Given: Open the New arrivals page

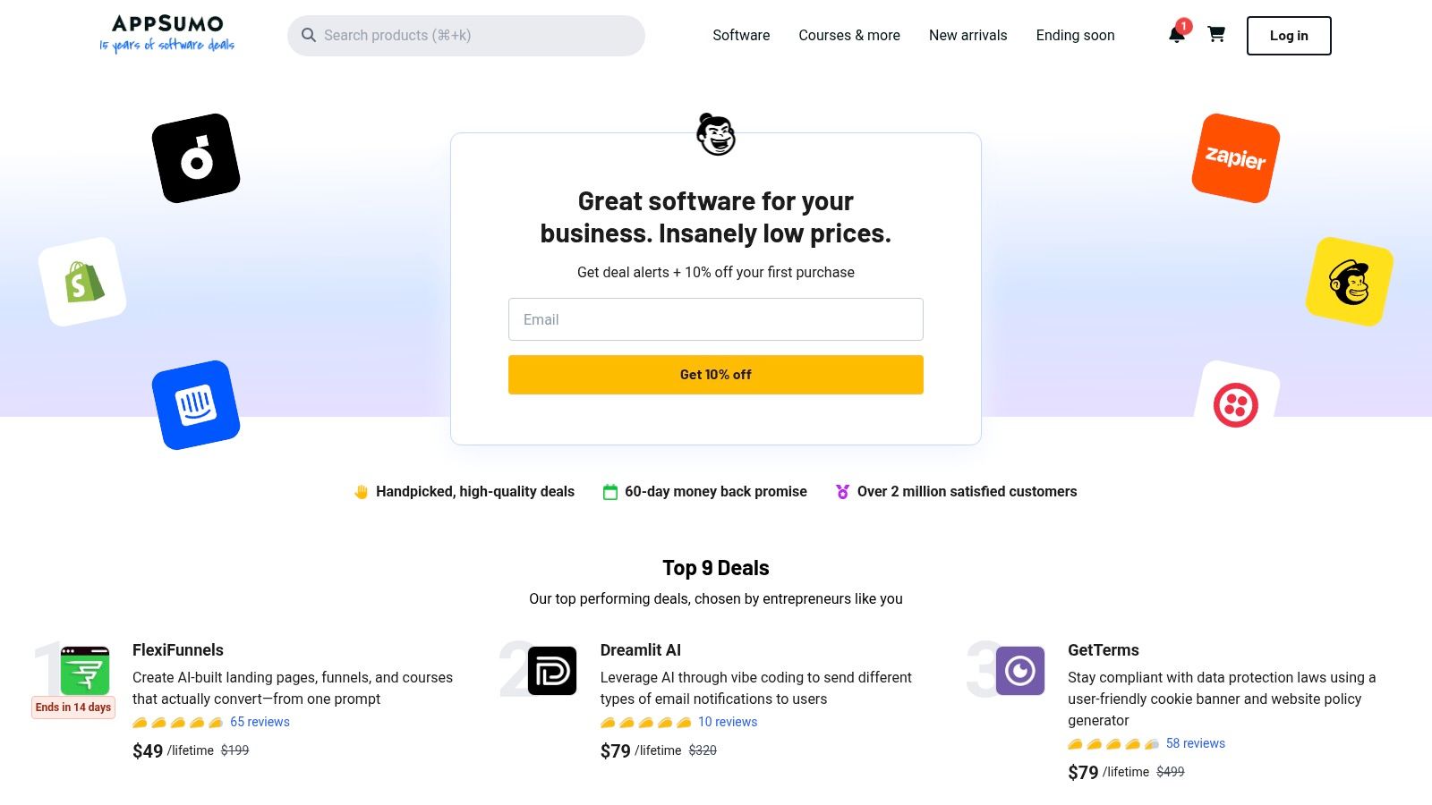Looking at the screenshot, I should point(967,35).
